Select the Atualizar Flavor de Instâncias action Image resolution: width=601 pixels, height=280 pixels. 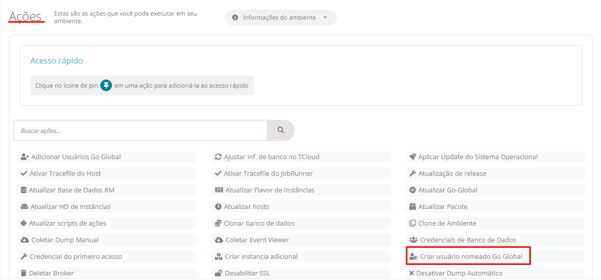click(301, 190)
